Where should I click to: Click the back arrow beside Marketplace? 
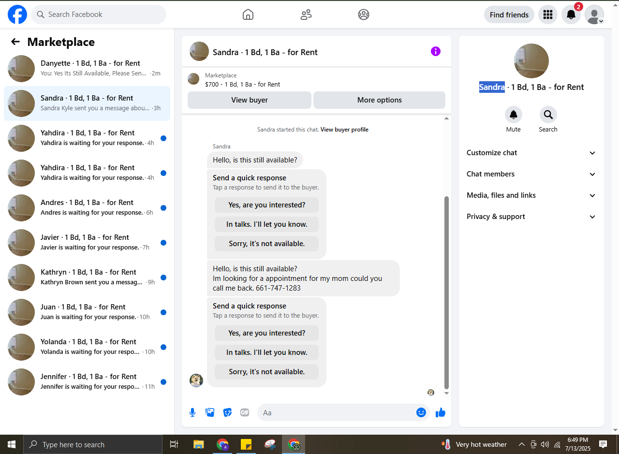15,42
